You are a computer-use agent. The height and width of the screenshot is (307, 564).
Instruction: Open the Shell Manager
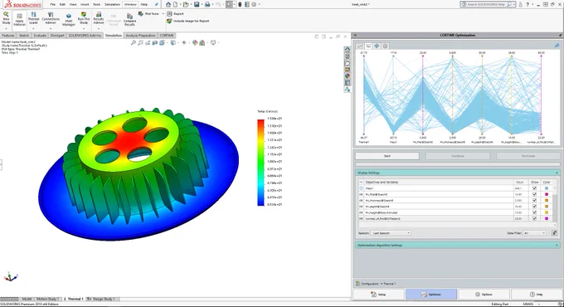pyautogui.click(x=68, y=20)
